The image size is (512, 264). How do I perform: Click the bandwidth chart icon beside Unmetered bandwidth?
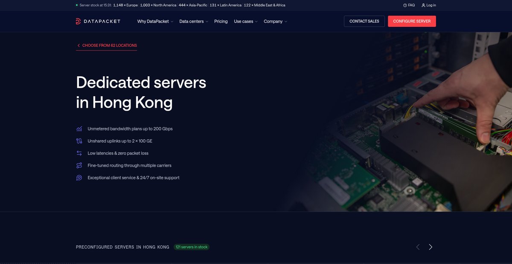point(79,129)
